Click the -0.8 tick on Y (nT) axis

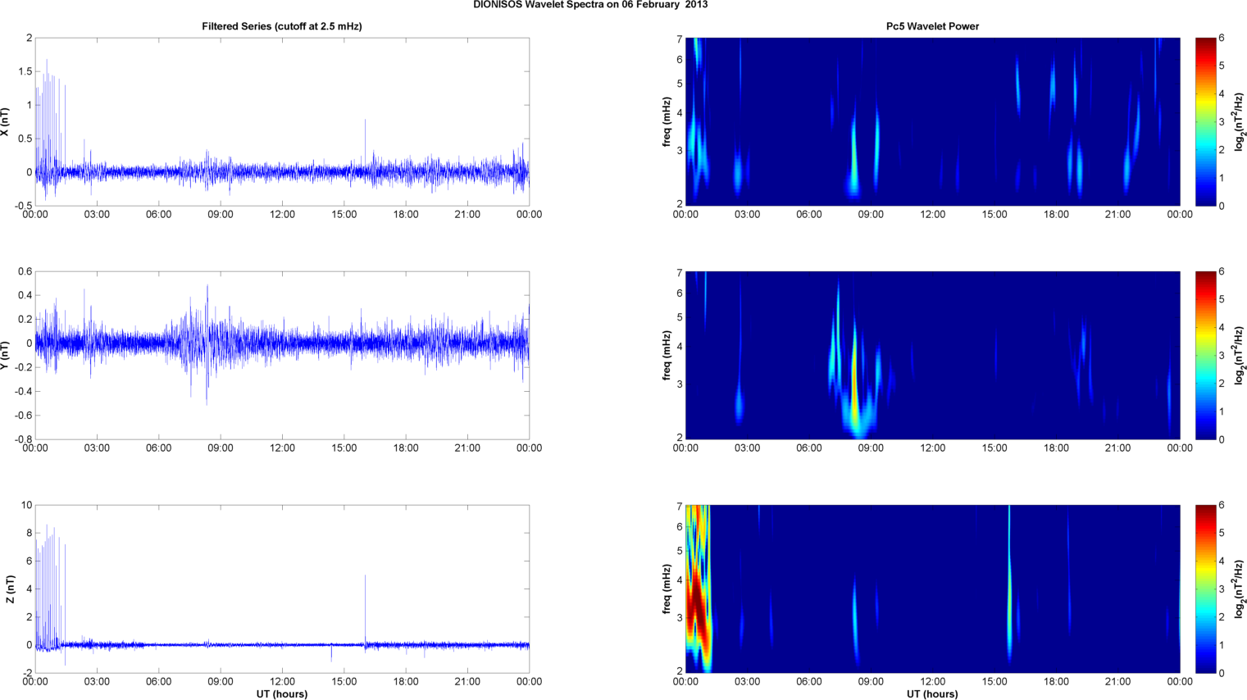click(x=23, y=439)
